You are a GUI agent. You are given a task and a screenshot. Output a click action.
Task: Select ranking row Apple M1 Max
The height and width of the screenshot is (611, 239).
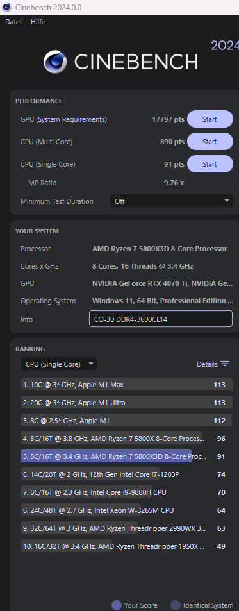[x=127, y=385]
